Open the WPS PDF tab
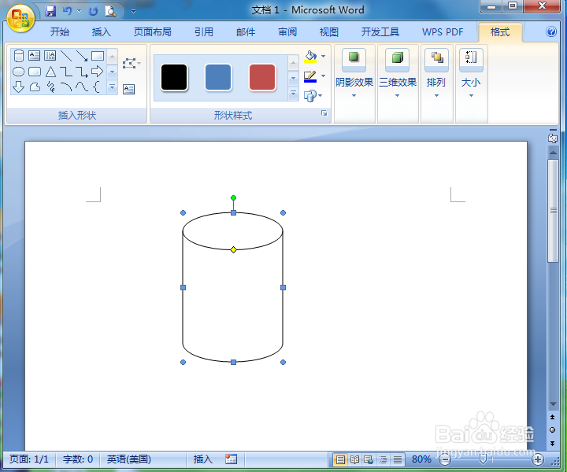Screen dimensions: 567x472 tap(443, 32)
